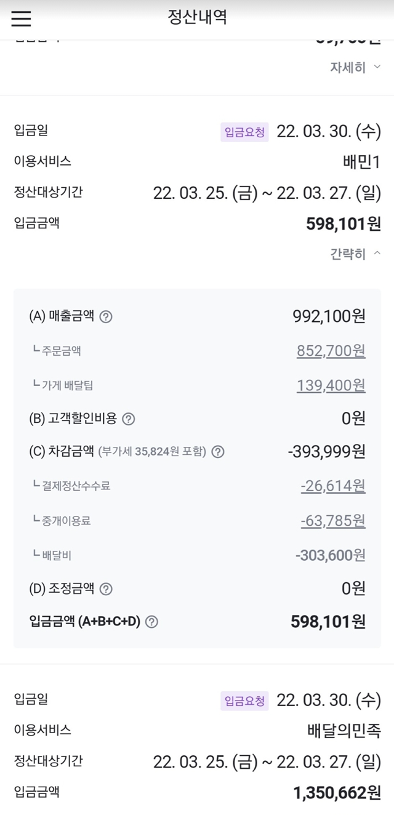Screen dimensions: 394x815
Task: Click 배민1 deposit amount 598,101원
Action: [x=343, y=223]
